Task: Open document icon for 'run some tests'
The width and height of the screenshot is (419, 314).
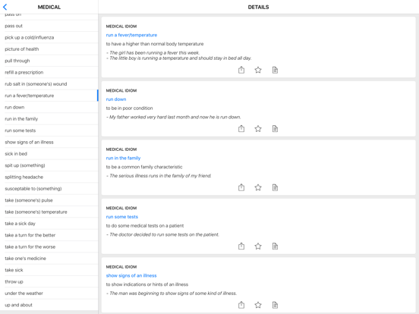Action: [275, 246]
